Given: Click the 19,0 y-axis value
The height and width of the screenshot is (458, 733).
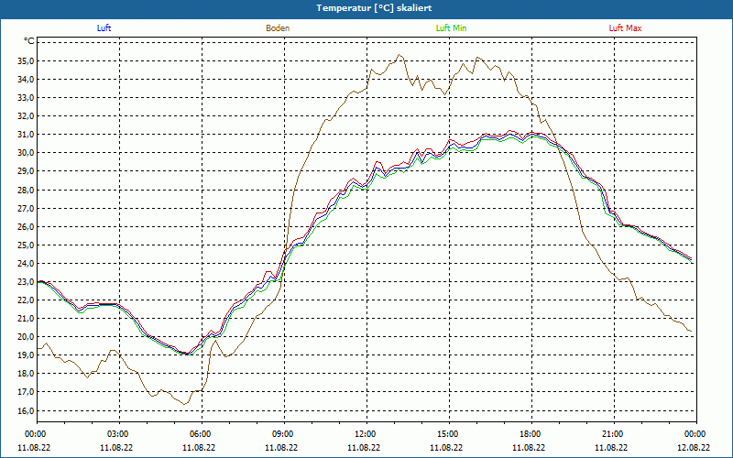Looking at the screenshot, I should click(26, 355).
